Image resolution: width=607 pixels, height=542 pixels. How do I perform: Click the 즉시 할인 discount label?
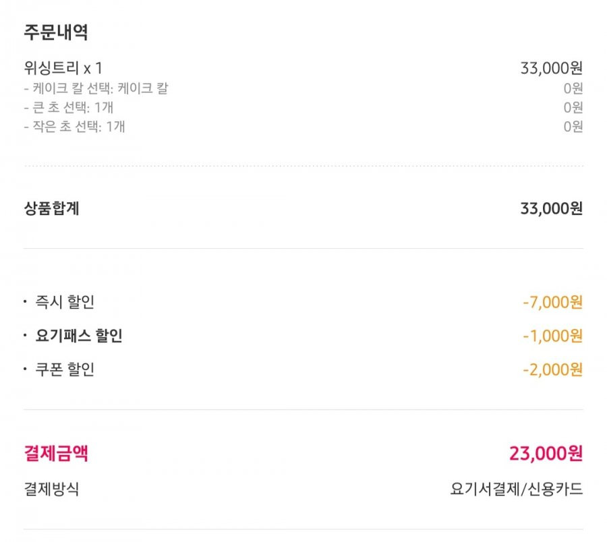65,302
